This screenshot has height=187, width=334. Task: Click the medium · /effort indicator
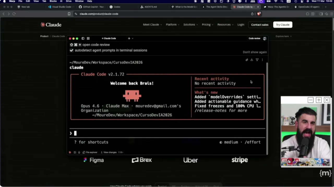pos(240,142)
